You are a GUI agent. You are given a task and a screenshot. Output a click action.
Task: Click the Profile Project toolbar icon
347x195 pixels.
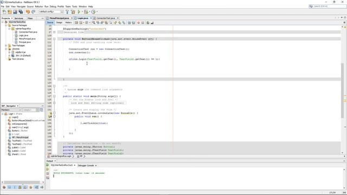point(93,12)
